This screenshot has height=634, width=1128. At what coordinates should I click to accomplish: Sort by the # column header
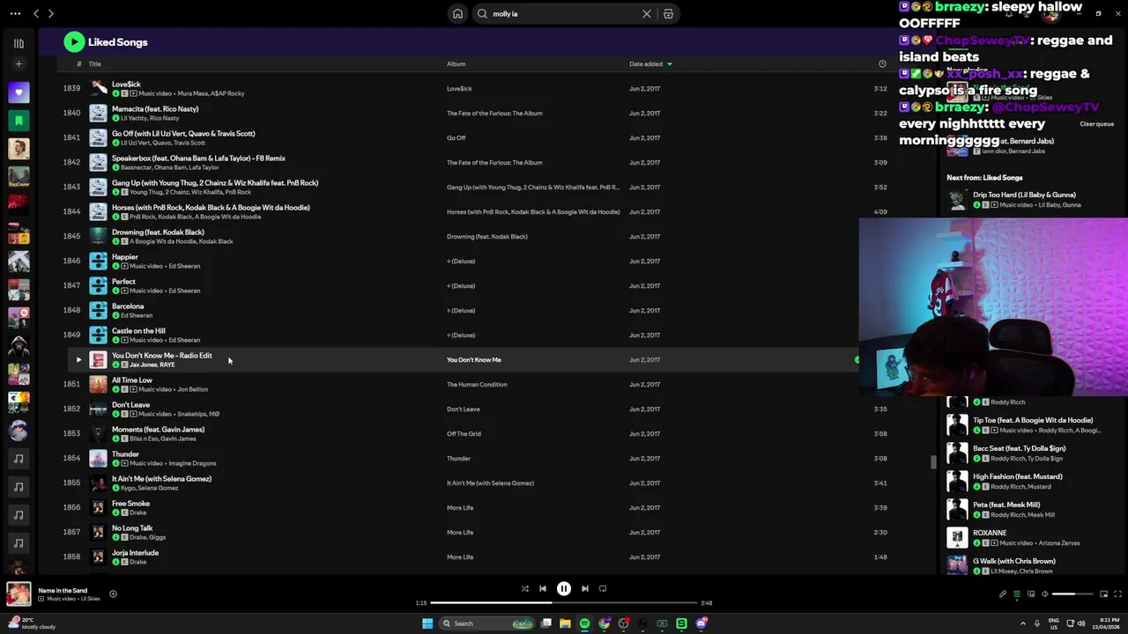tap(78, 64)
